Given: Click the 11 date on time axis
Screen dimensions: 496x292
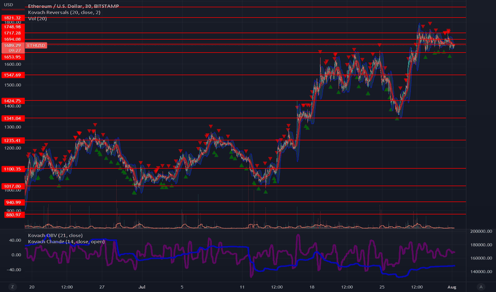Looking at the screenshot, I should [242, 287].
